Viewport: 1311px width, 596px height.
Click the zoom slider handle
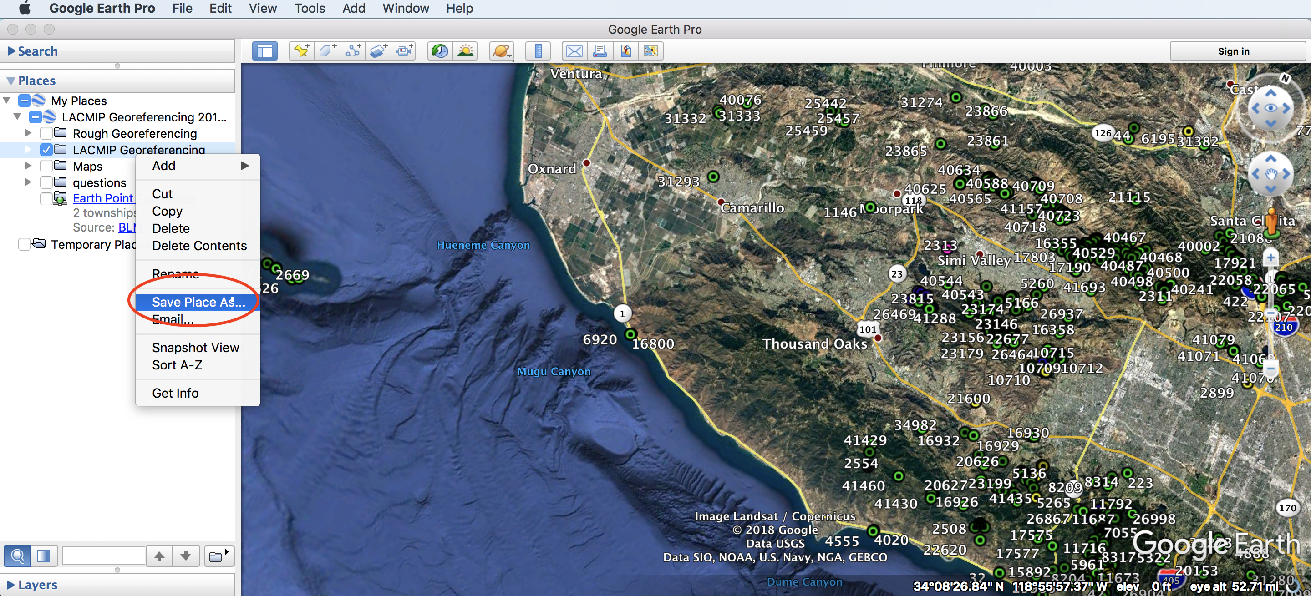coord(1271,313)
